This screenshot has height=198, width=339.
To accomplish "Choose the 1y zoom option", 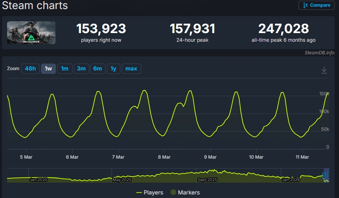I will [113, 68].
